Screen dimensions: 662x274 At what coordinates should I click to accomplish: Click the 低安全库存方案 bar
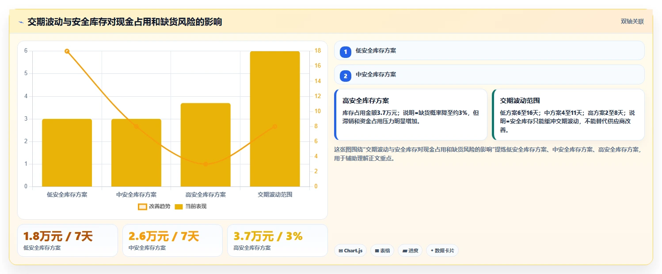click(67, 152)
